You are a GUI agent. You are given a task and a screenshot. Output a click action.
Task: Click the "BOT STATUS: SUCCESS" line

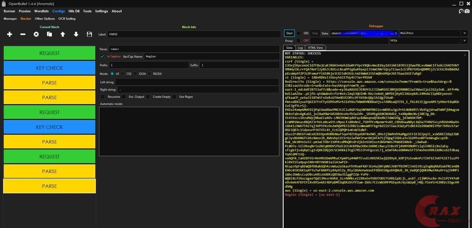tap(303, 53)
